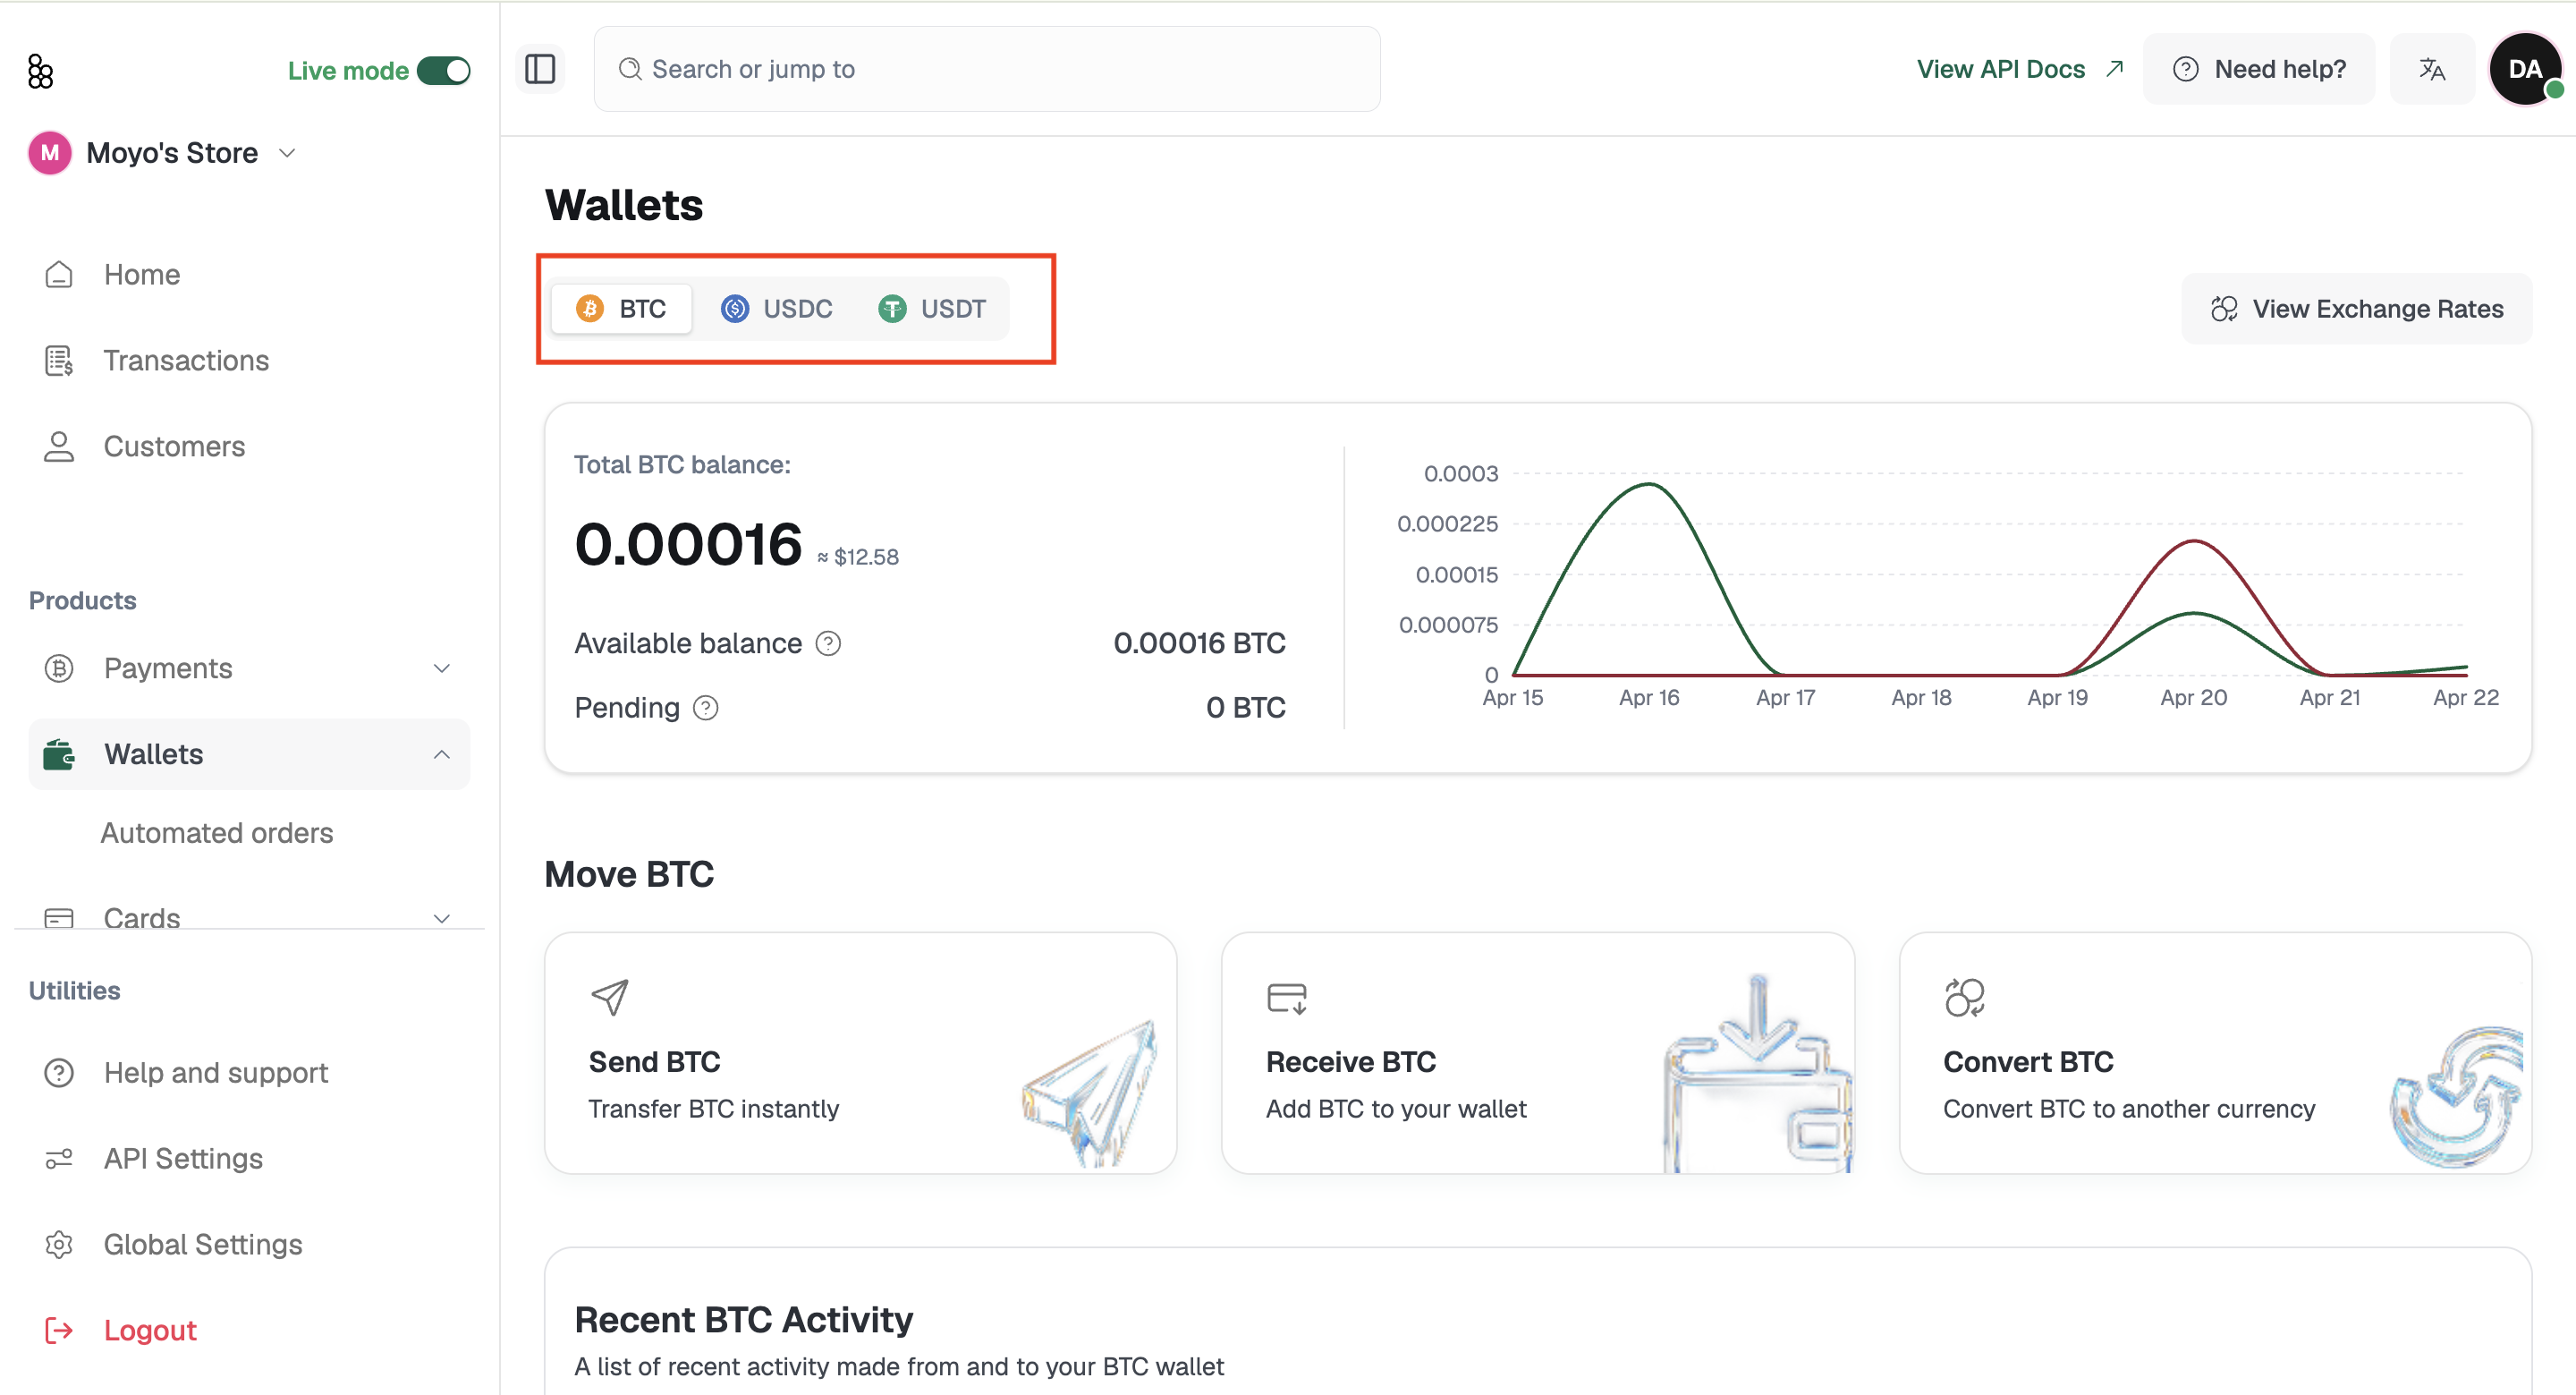Expand the Cards menu chevron

pos(441,919)
